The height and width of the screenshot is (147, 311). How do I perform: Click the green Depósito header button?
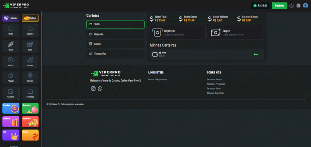[x=280, y=5]
